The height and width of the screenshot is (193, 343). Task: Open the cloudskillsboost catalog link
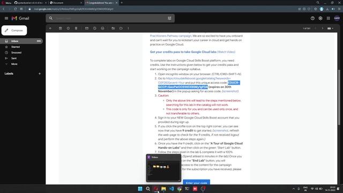coord(194,80)
